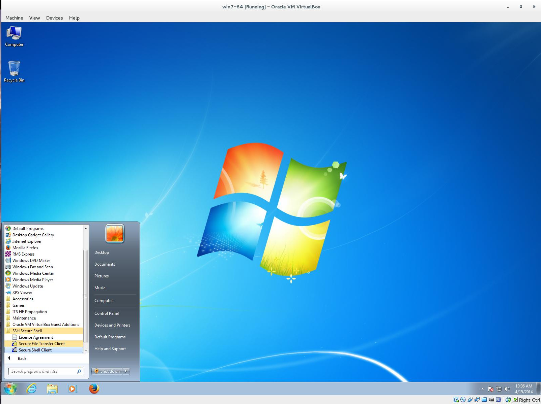The width and height of the screenshot is (541, 404).
Task: Launch Internet Explorer from the Start menu list
Action: (x=44, y=241)
